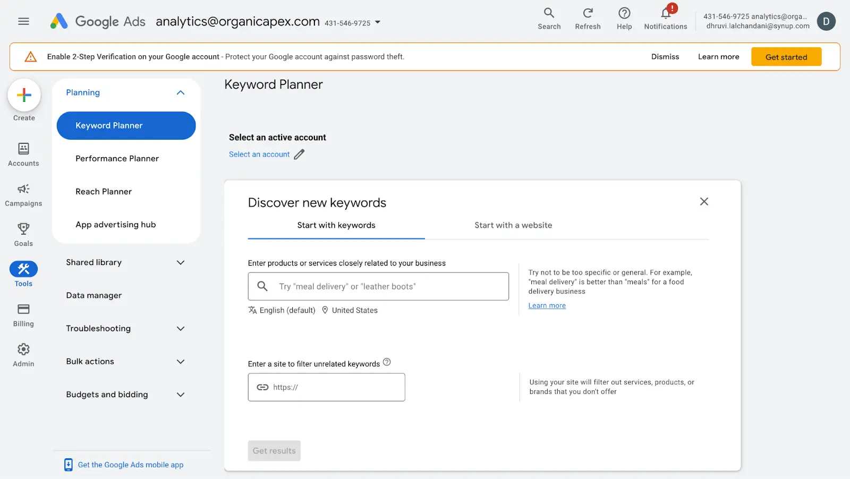Expand the Shared library section
This screenshot has height=479, width=850.
click(181, 262)
